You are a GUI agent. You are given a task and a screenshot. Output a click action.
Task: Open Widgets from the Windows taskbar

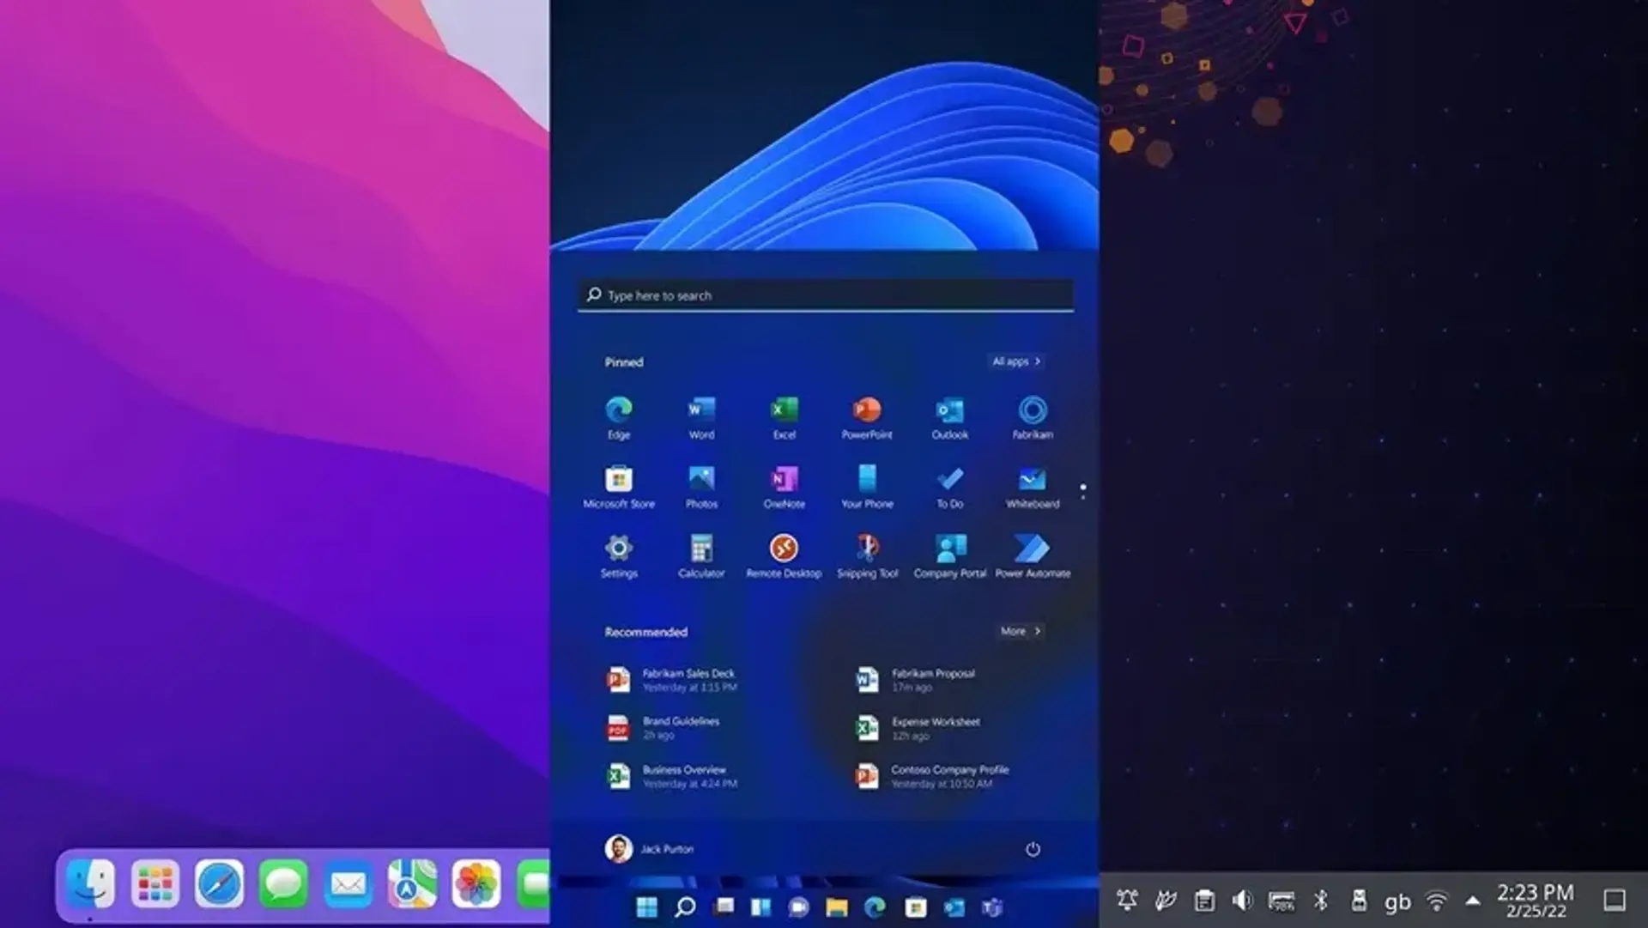click(760, 907)
